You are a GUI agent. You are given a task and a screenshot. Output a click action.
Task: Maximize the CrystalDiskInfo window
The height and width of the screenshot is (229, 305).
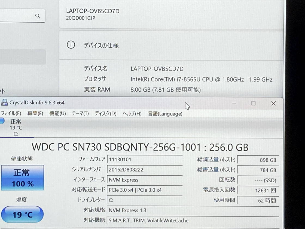(253, 103)
